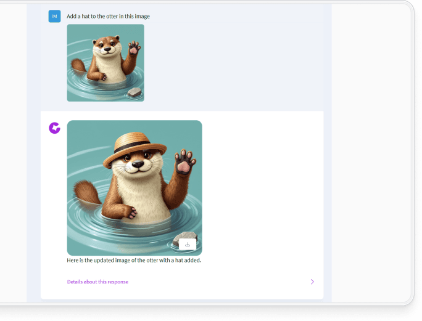This screenshot has height=321, width=422.
Task: Open the uploaded otter image thumbnail
Action: [x=105, y=63]
